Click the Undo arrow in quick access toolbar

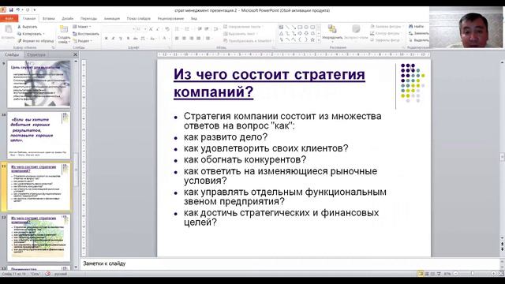pyautogui.click(x=18, y=10)
